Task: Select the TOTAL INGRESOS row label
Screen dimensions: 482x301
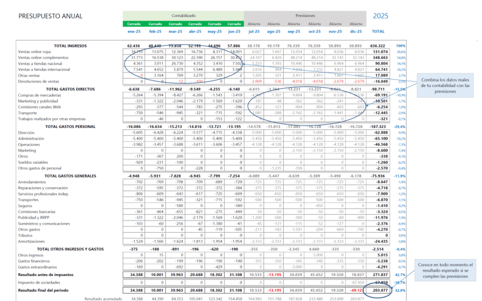Action: click(70, 46)
